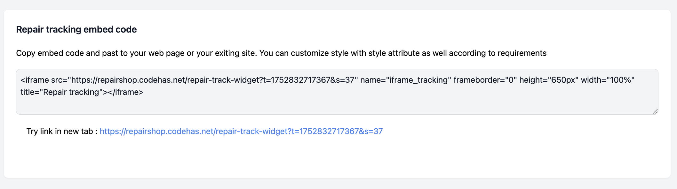
Task: Open the blue repair-track-widget link
Action: click(241, 131)
